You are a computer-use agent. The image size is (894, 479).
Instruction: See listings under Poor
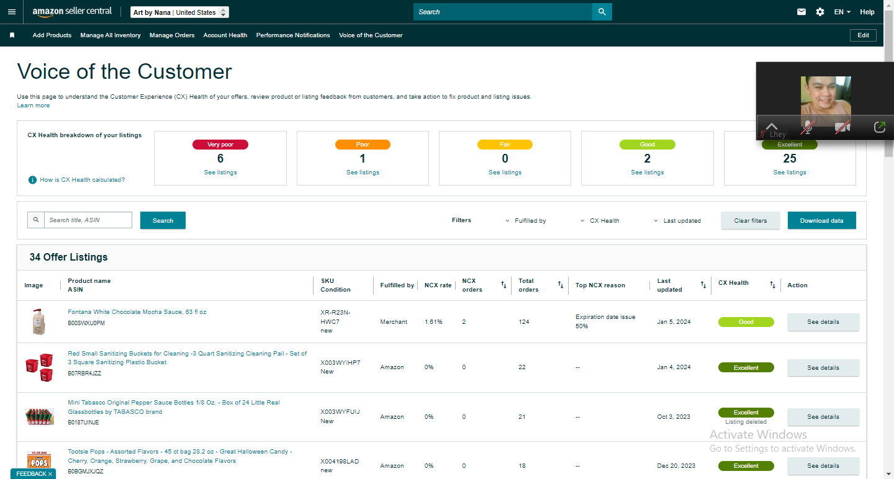click(x=363, y=172)
